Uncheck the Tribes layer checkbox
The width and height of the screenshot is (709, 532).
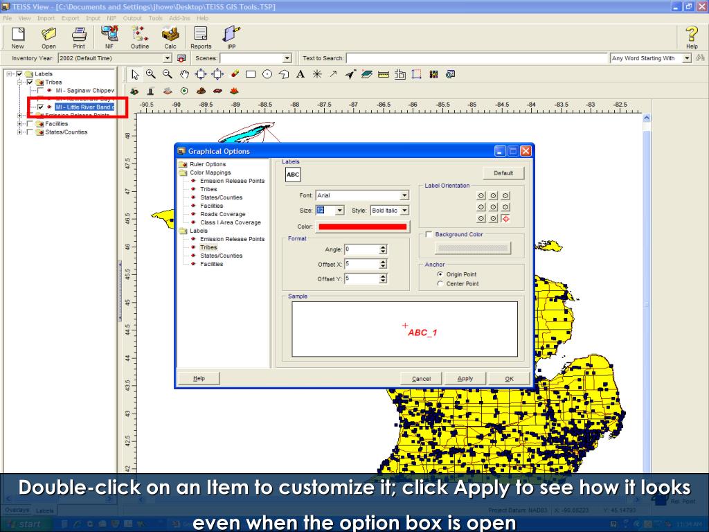tap(30, 82)
